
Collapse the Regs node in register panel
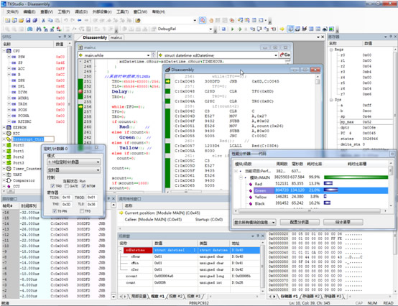(x=331, y=50)
